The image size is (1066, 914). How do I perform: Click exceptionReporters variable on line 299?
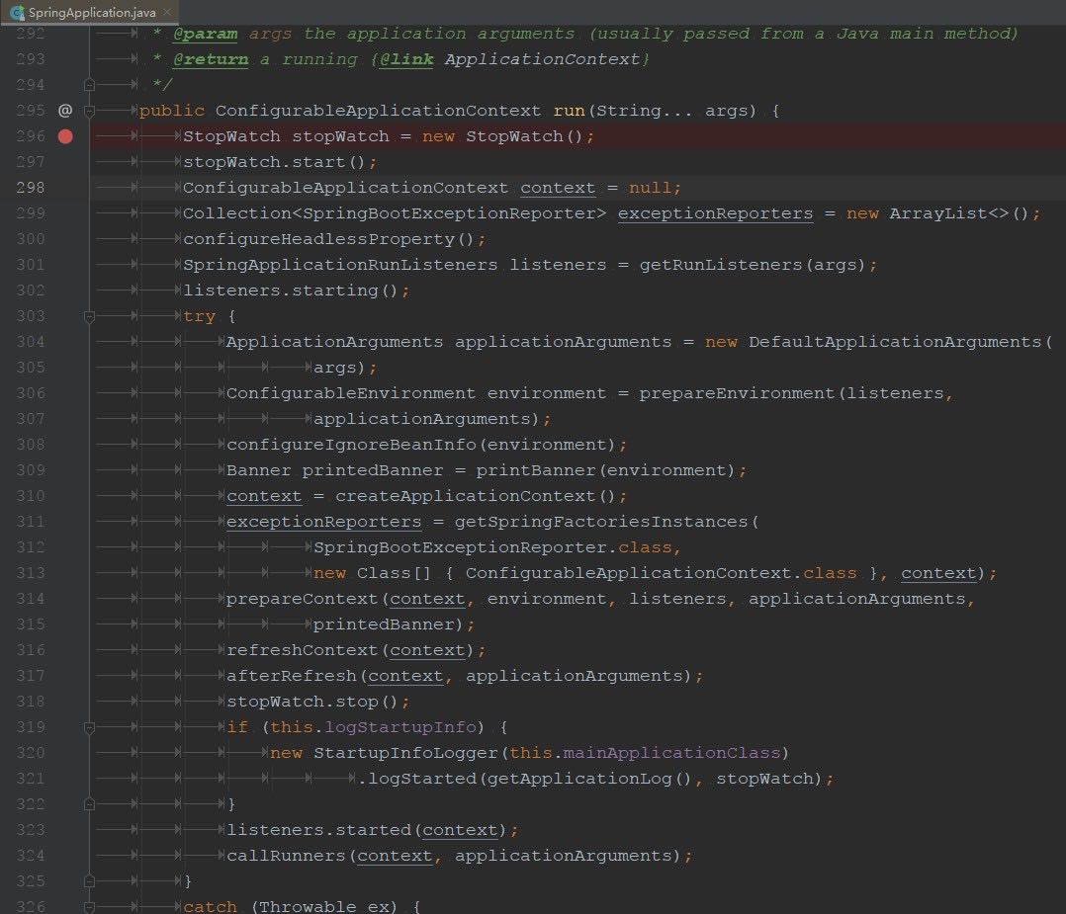(715, 213)
